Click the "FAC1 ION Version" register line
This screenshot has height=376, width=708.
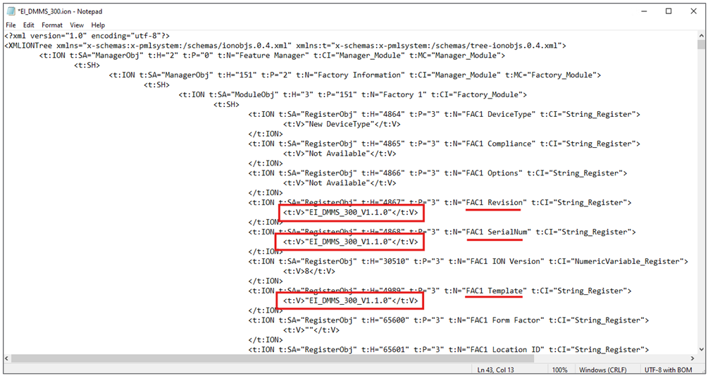pyautogui.click(x=468, y=261)
